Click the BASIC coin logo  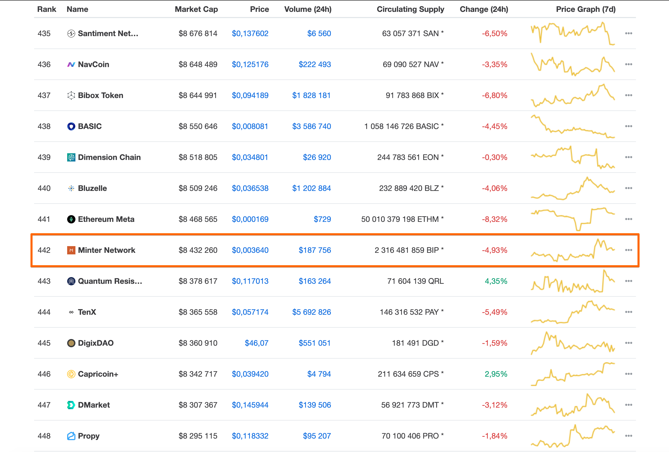click(71, 126)
